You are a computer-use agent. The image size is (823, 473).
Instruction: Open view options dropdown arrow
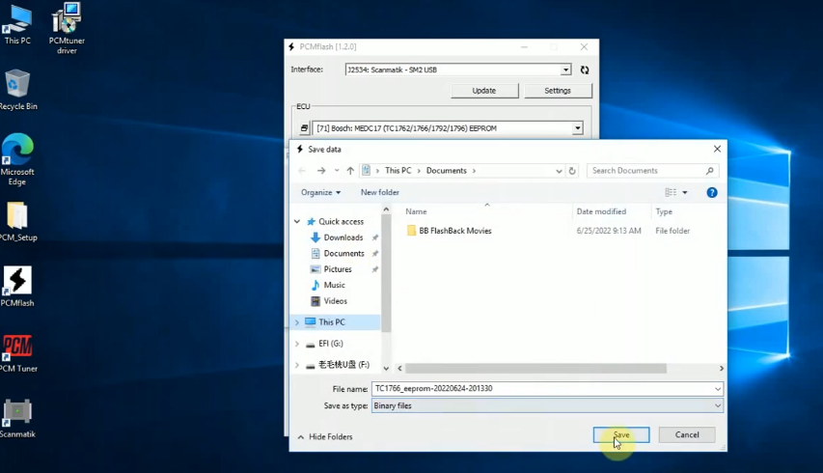[684, 193]
